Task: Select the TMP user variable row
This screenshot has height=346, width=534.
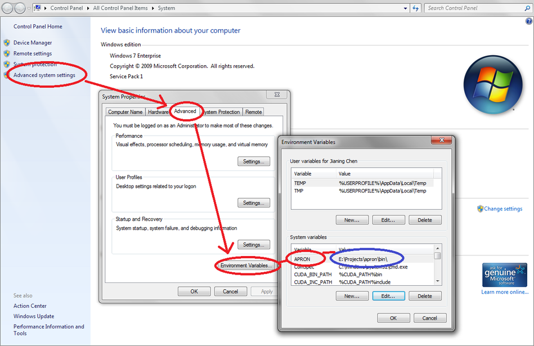Action: coord(363,191)
